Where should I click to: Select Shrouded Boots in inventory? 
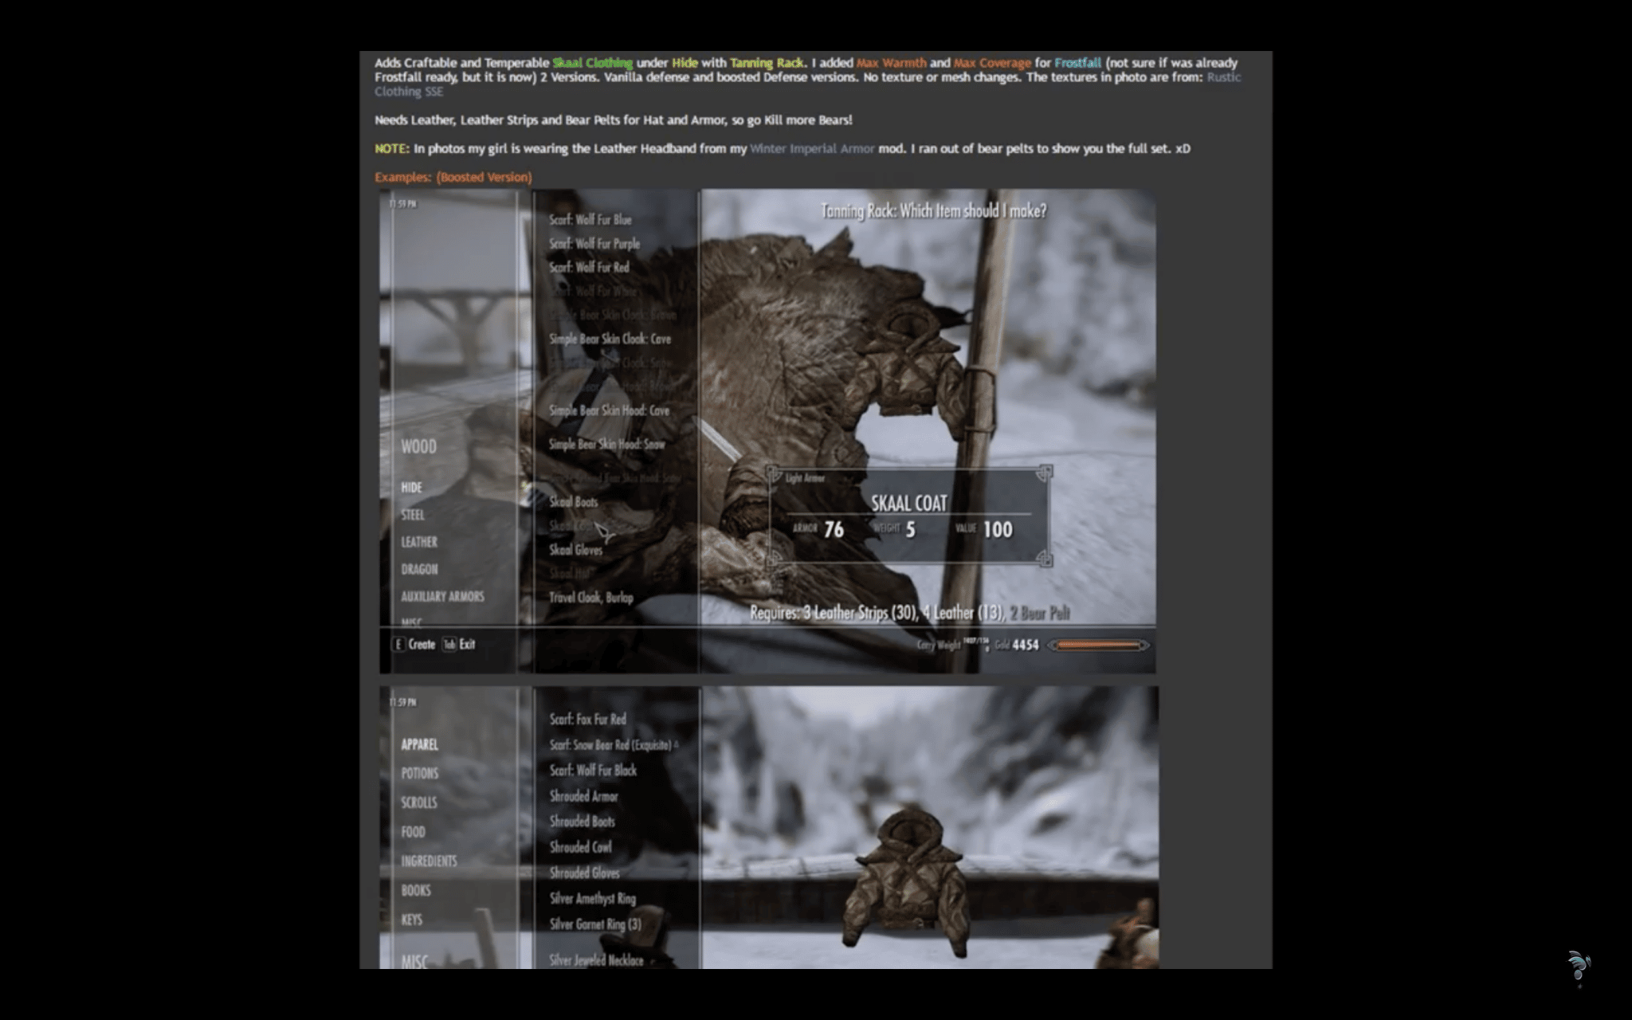583,822
